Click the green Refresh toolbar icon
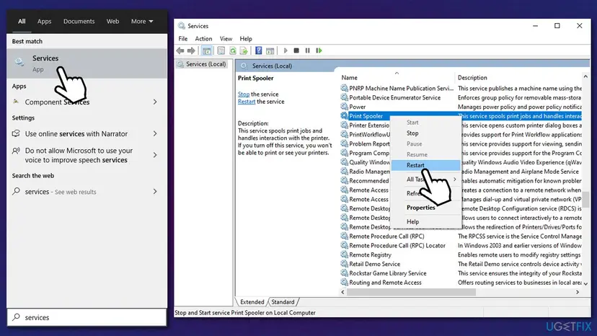Image resolution: width=597 pixels, height=336 pixels. point(233,50)
